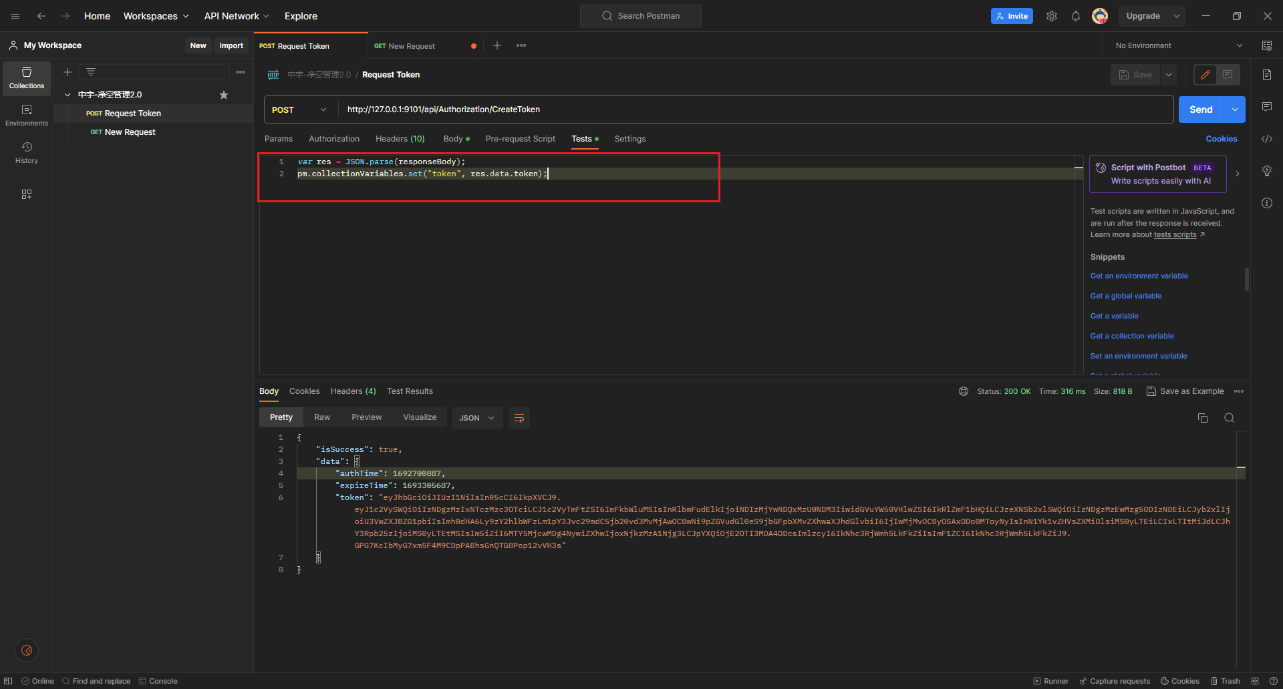Open the Environments sidebar panel

click(x=27, y=116)
